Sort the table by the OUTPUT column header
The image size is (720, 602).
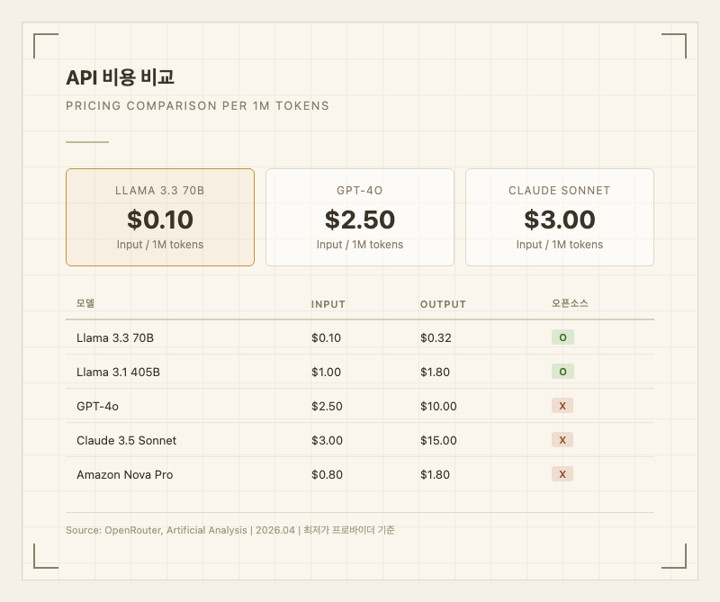point(443,304)
